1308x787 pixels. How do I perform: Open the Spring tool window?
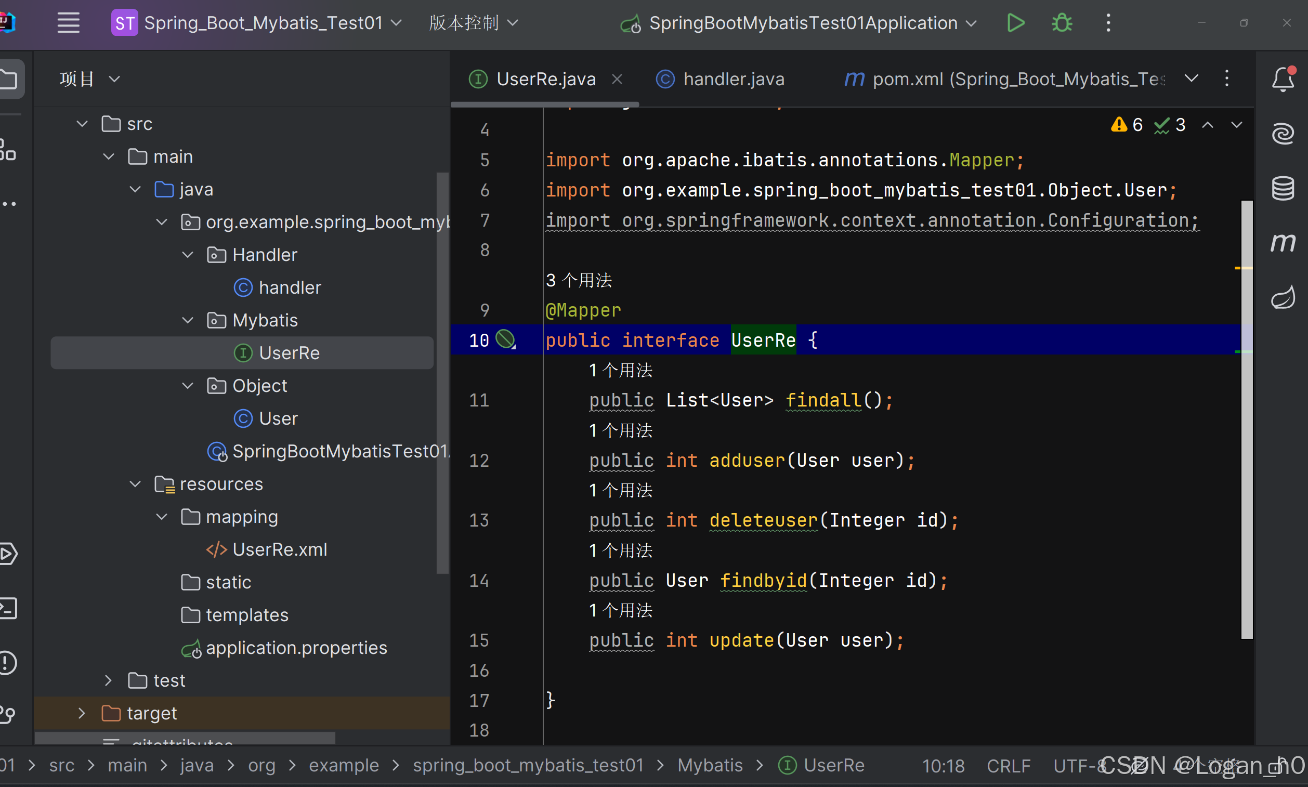[1283, 296]
